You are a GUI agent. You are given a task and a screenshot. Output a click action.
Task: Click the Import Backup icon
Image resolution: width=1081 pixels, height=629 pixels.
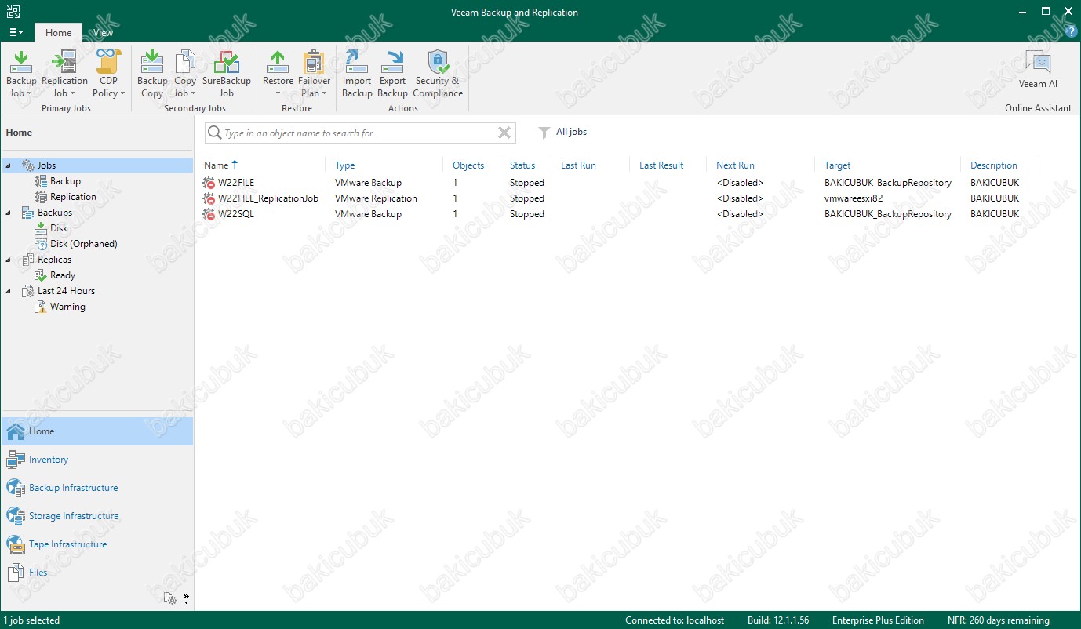[357, 61]
